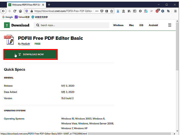Viewport: 184px width, 135px height.
Task: Open the Google bookmark
Action: [8, 17]
